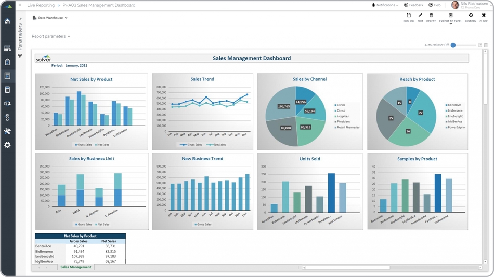Click the Delete trash icon
The height and width of the screenshot is (277, 494).
point(431,18)
